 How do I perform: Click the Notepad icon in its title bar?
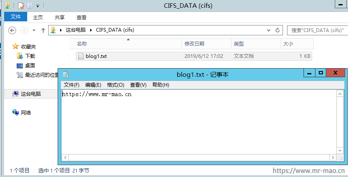[66, 75]
